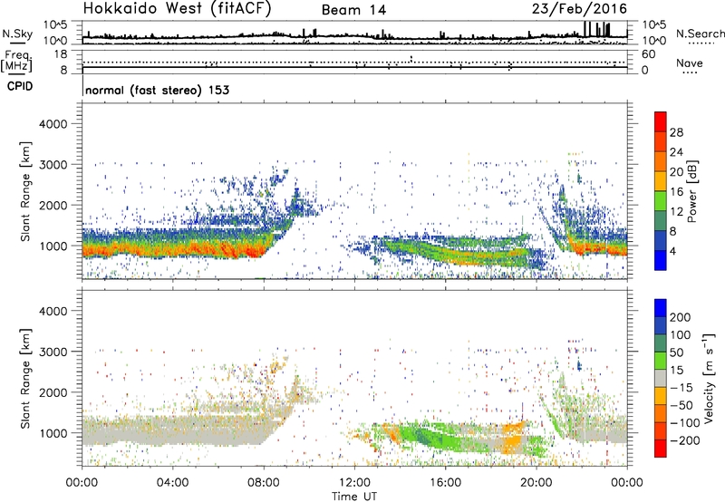The image size is (725, 502).
Task: Click the N.Sky legend label
Action: coord(17,34)
